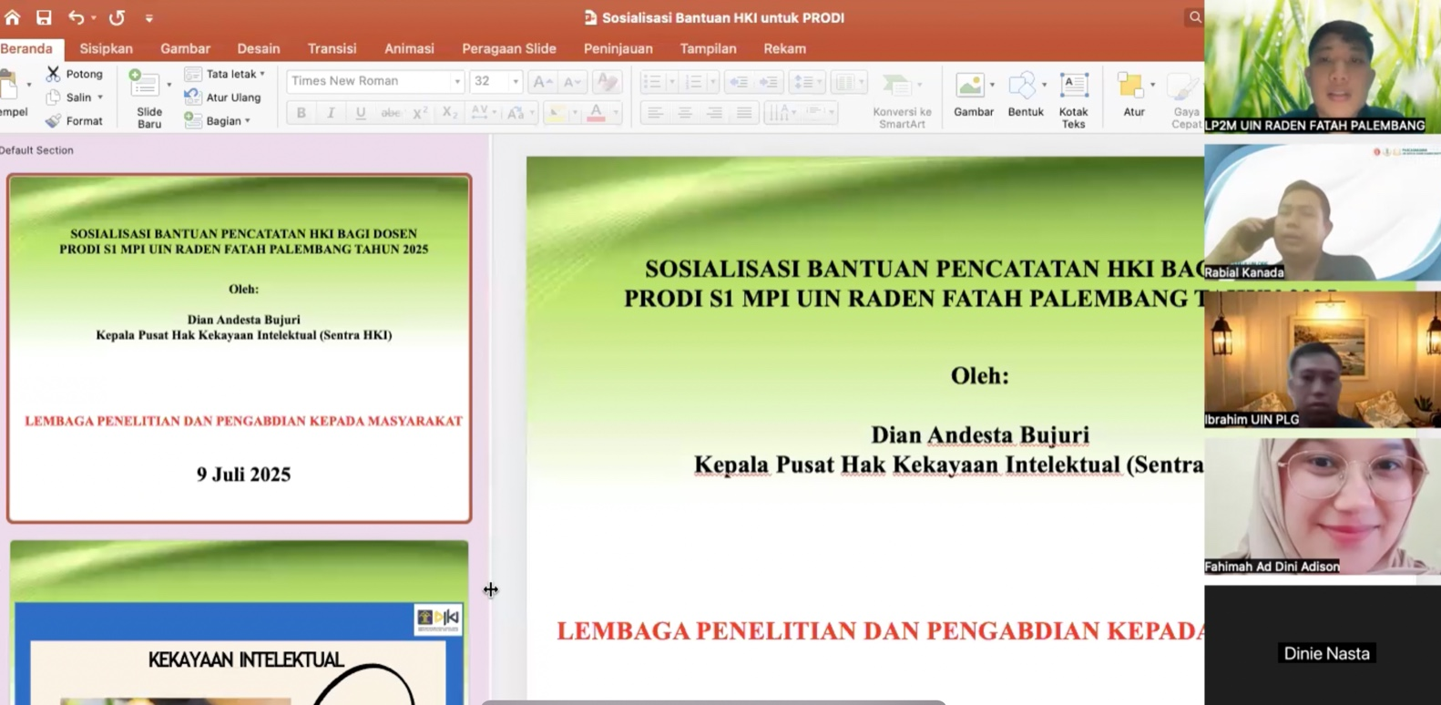Open the numbered list dropdown
The height and width of the screenshot is (705, 1441).
(713, 82)
